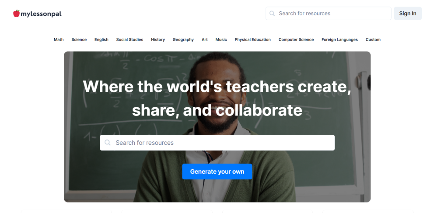Click the magnifier icon in the hero search
Viewport: 448px width, 213px height.
point(108,143)
